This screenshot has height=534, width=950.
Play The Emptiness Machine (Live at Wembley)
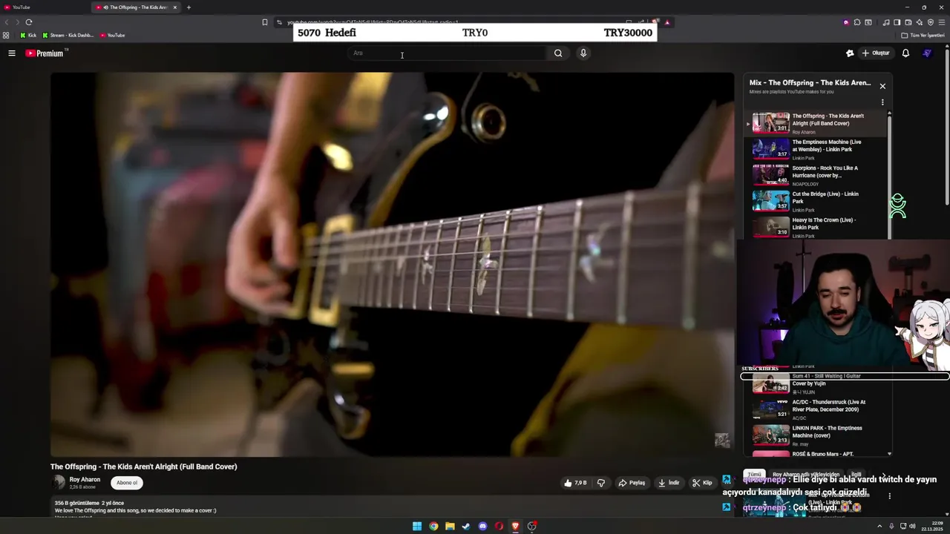tap(818, 149)
